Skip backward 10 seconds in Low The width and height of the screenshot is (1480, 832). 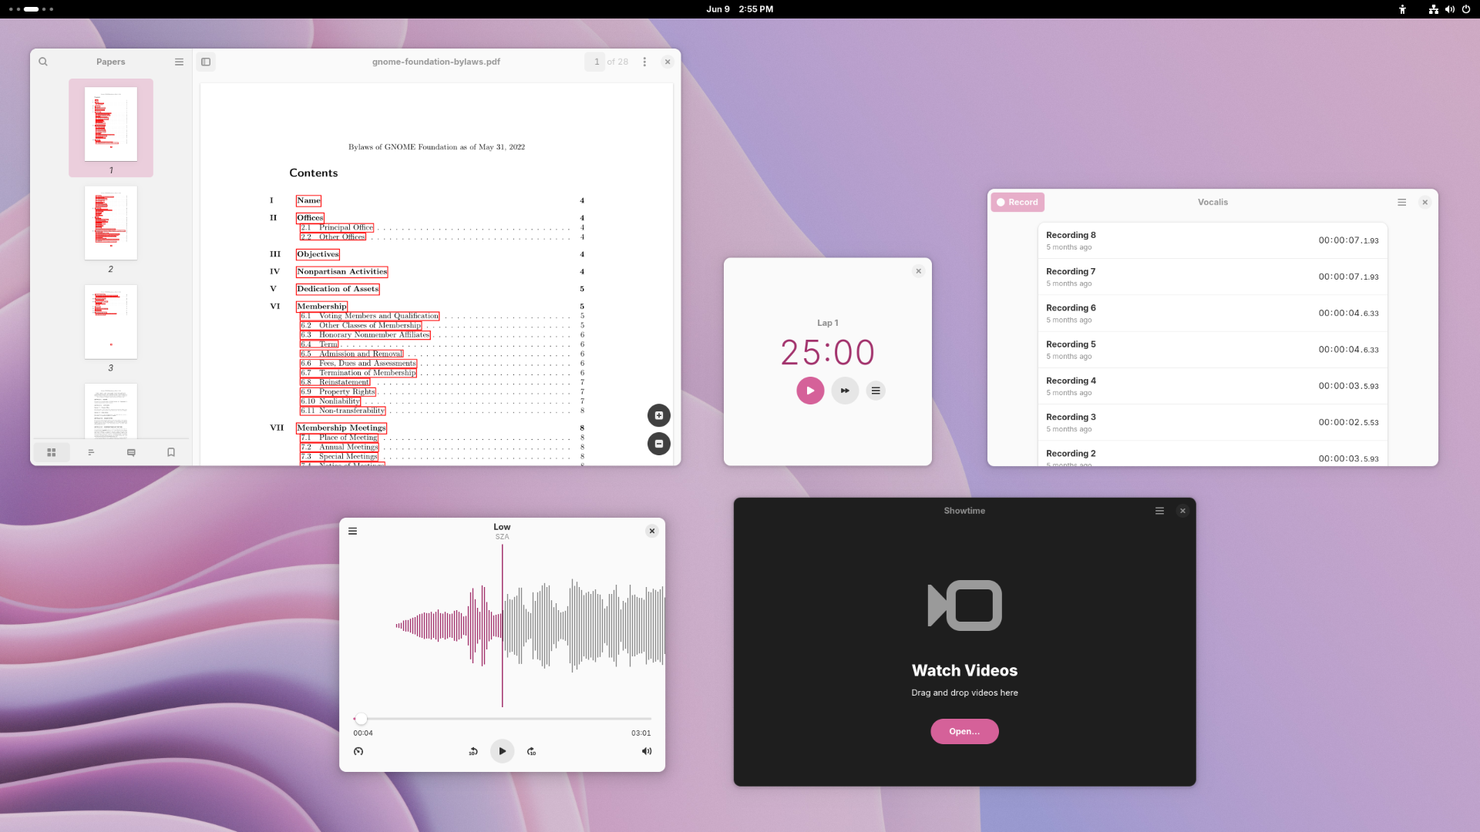pyautogui.click(x=473, y=751)
